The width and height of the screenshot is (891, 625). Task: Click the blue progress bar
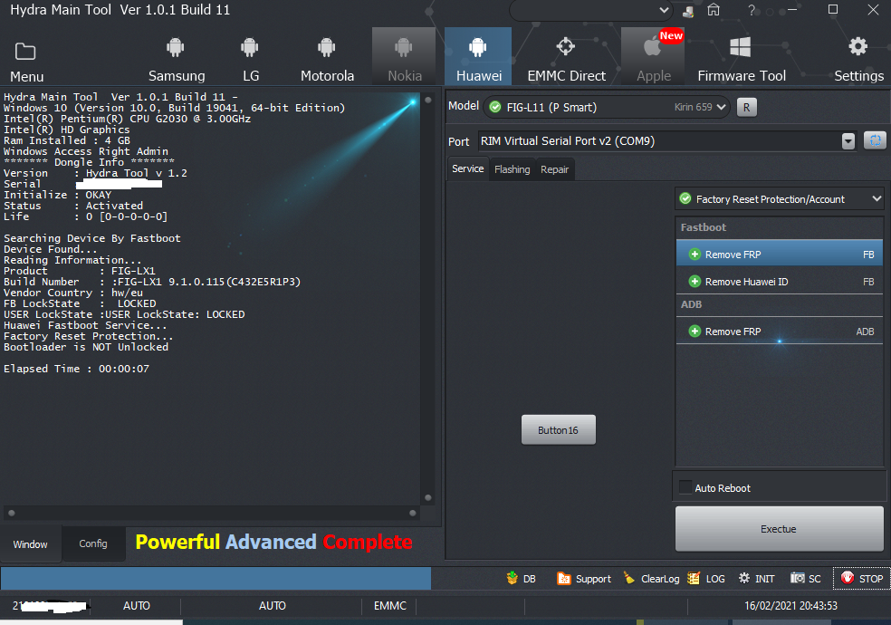pos(216,579)
